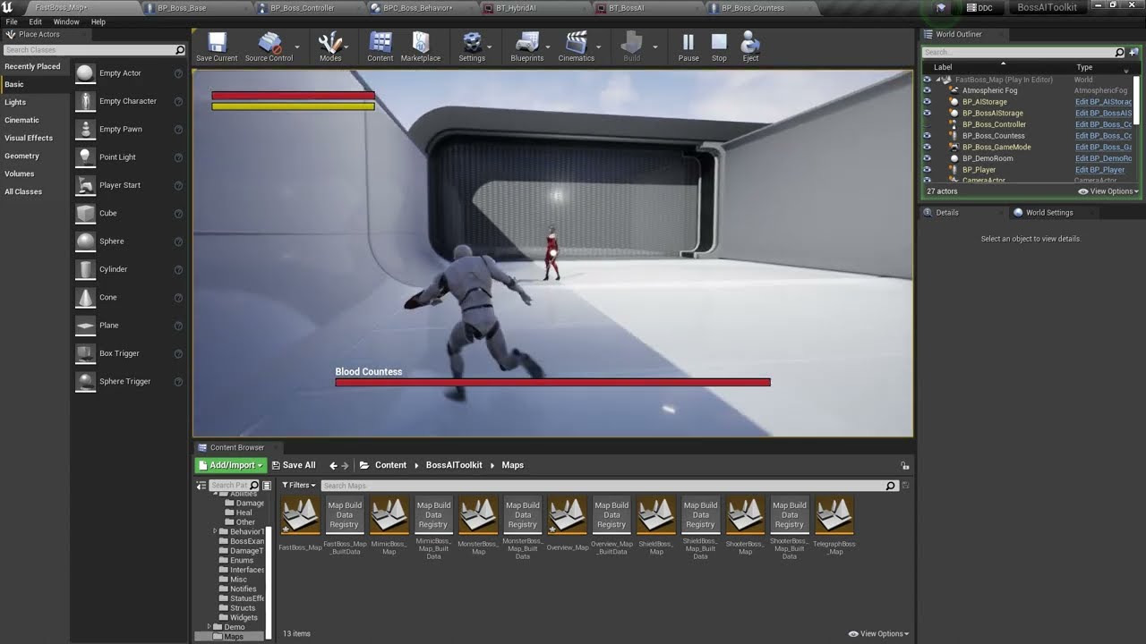Go back in Content Browser history
This screenshot has height=644, width=1146.
pos(333,465)
